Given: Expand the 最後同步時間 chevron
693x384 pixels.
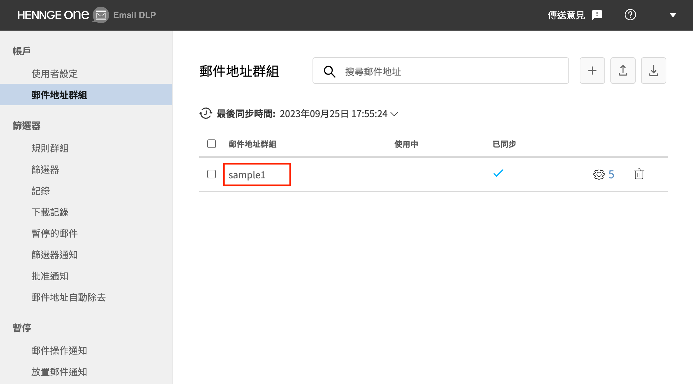Looking at the screenshot, I should tap(394, 114).
